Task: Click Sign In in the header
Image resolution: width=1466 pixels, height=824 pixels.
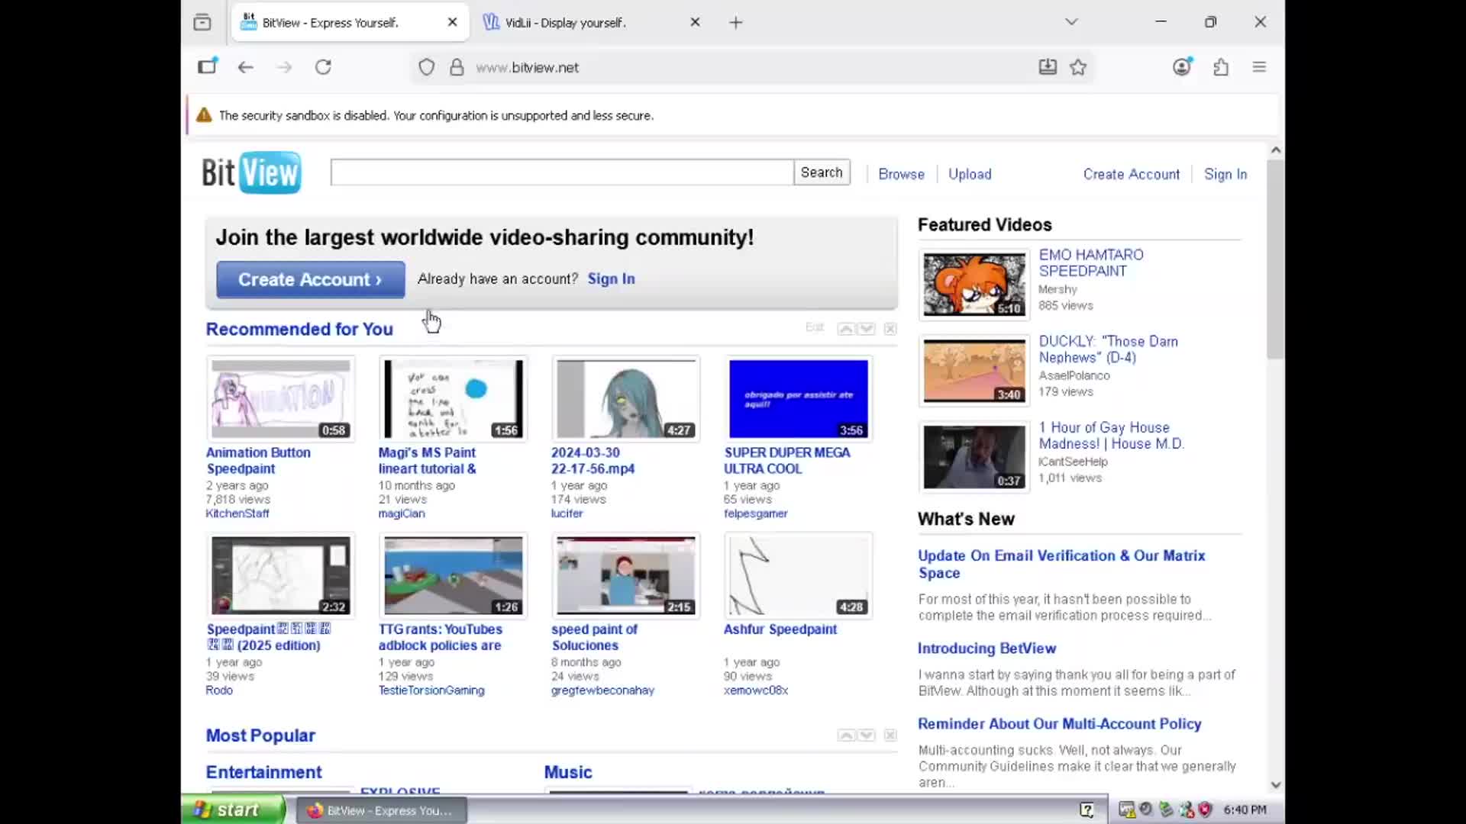Action: click(x=1225, y=174)
